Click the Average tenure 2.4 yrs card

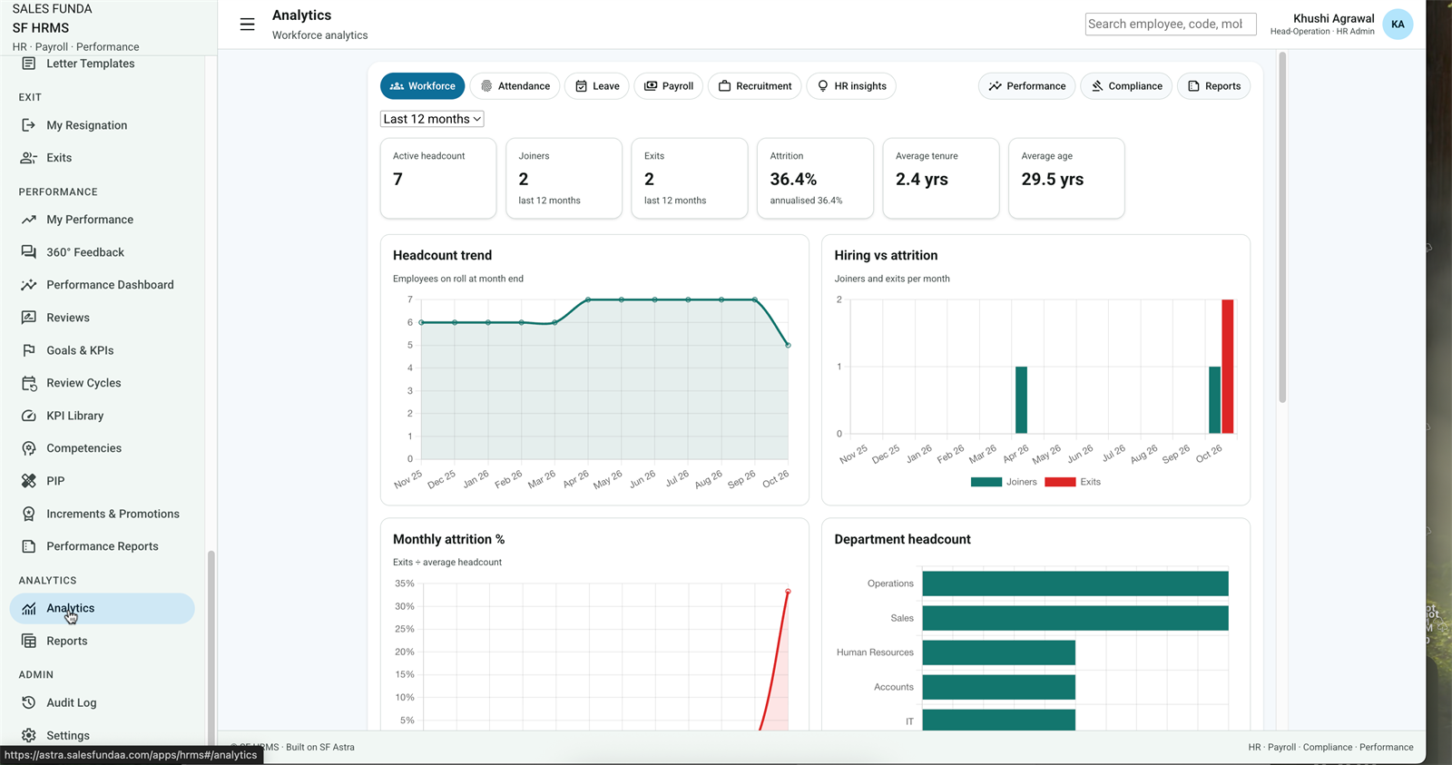point(941,178)
